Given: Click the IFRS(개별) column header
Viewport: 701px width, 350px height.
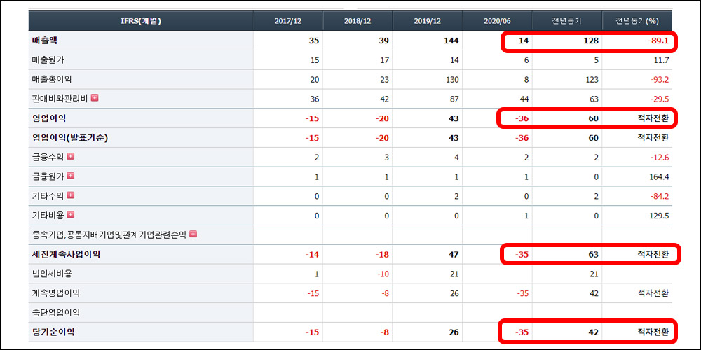Looking at the screenshot, I should click(x=141, y=21).
